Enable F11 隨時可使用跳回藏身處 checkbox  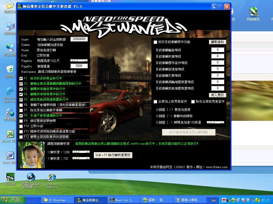click(x=21, y=132)
